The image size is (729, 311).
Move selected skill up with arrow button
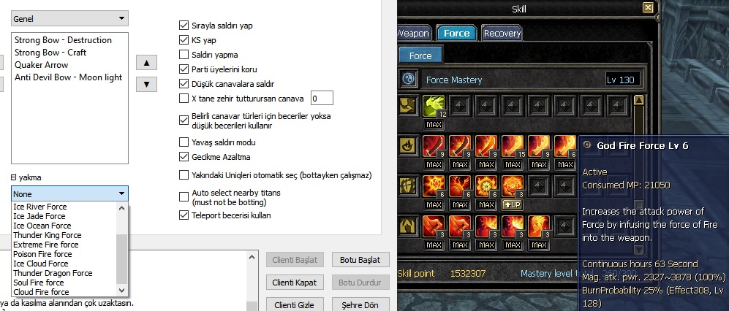(x=146, y=62)
